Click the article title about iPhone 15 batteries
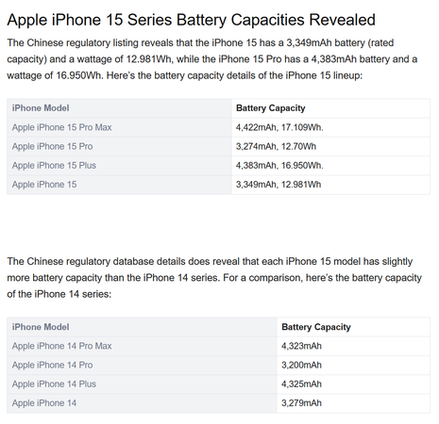 pyautogui.click(x=191, y=20)
